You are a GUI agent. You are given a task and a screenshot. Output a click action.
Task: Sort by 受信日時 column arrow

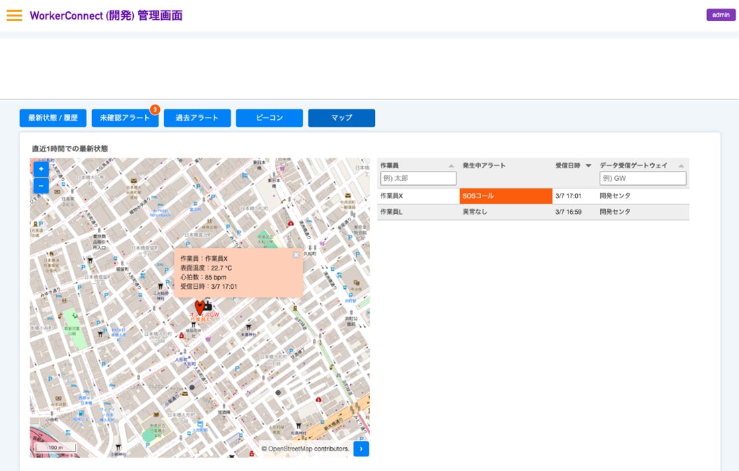[x=588, y=166]
